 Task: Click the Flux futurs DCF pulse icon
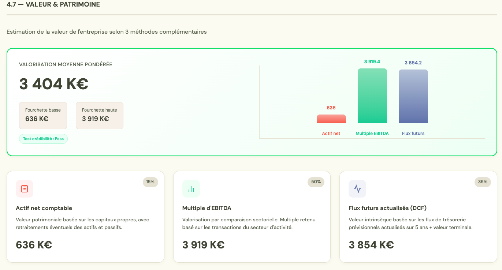click(x=357, y=189)
